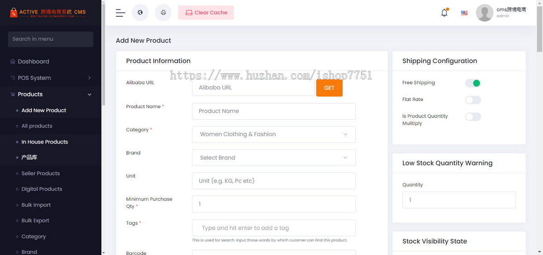543x255 pixels.
Task: Click the Shipping Configuration heading
Action: coord(440,61)
